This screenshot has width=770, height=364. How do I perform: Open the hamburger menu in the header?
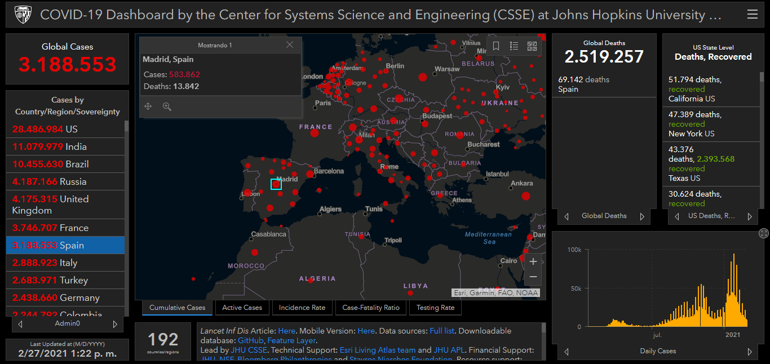point(752,15)
